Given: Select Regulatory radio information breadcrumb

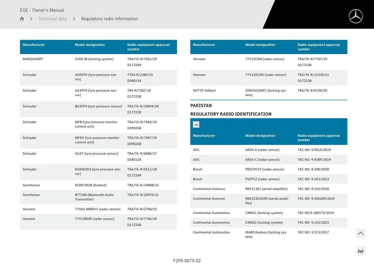Looking at the screenshot, I should [110, 19].
